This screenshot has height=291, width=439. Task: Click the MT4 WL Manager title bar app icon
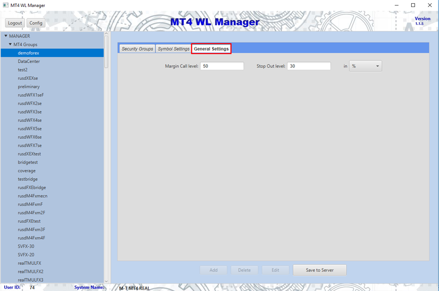5,5
